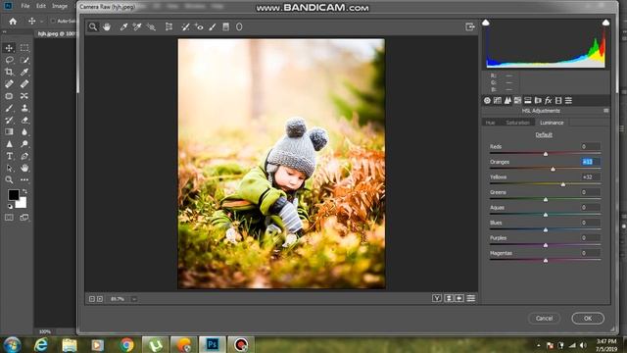Open Internet Explorer from the taskbar
Image resolution: width=627 pixels, height=353 pixels.
tap(41, 344)
